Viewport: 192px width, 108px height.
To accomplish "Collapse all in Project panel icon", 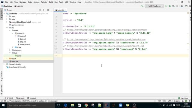I will [x=43, y=10].
